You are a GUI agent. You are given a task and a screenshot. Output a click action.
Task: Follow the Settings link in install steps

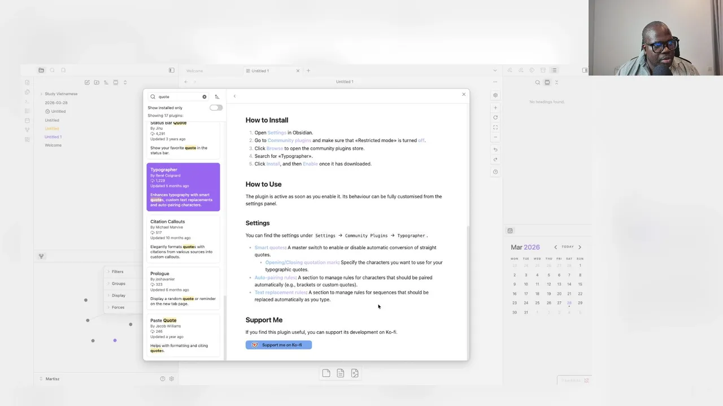point(277,133)
